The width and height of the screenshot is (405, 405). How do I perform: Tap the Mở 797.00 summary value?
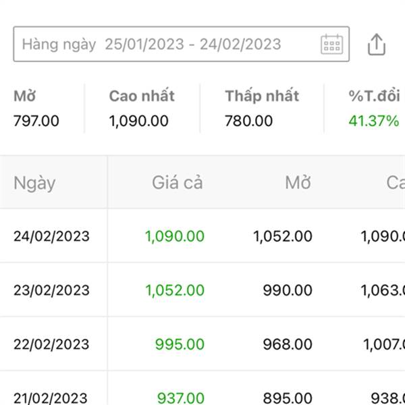(x=36, y=122)
